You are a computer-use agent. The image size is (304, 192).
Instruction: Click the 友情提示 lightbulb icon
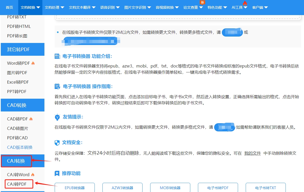click(57, 117)
